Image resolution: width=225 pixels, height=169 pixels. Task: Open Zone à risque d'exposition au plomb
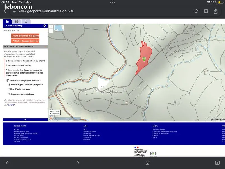click(26, 61)
